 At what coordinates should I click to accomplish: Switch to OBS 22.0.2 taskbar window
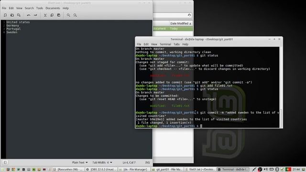(x=101, y=170)
